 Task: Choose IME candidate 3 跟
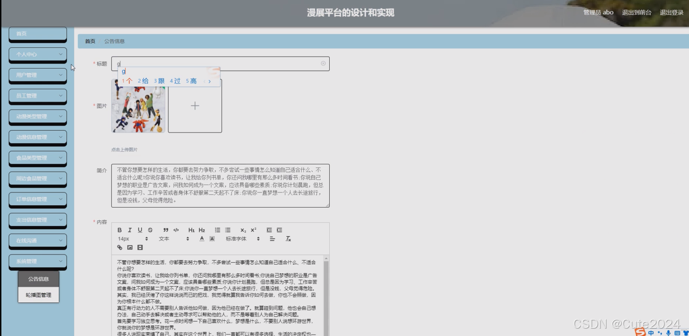tap(159, 81)
